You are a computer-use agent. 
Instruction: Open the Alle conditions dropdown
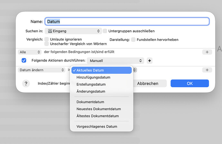[x=30, y=52]
